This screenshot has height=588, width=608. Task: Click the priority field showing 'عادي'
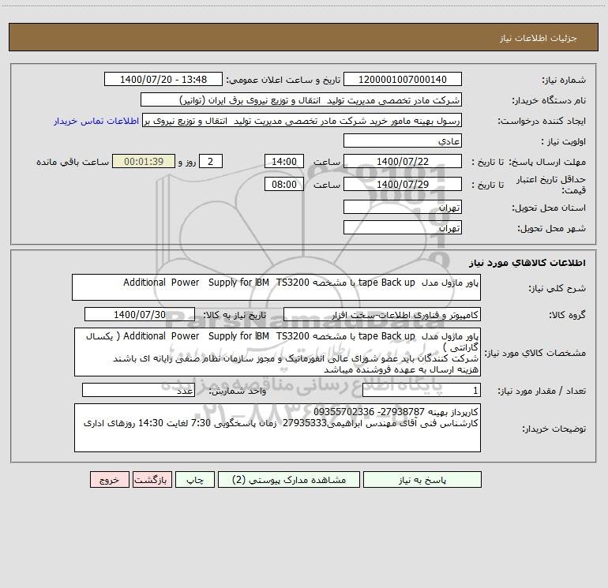[x=403, y=140]
